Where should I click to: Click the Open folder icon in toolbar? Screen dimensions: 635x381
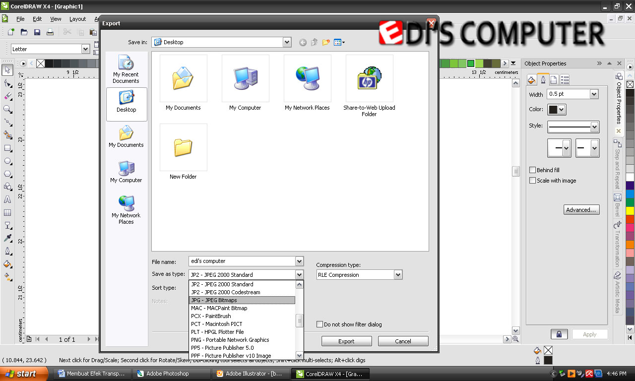tap(24, 32)
